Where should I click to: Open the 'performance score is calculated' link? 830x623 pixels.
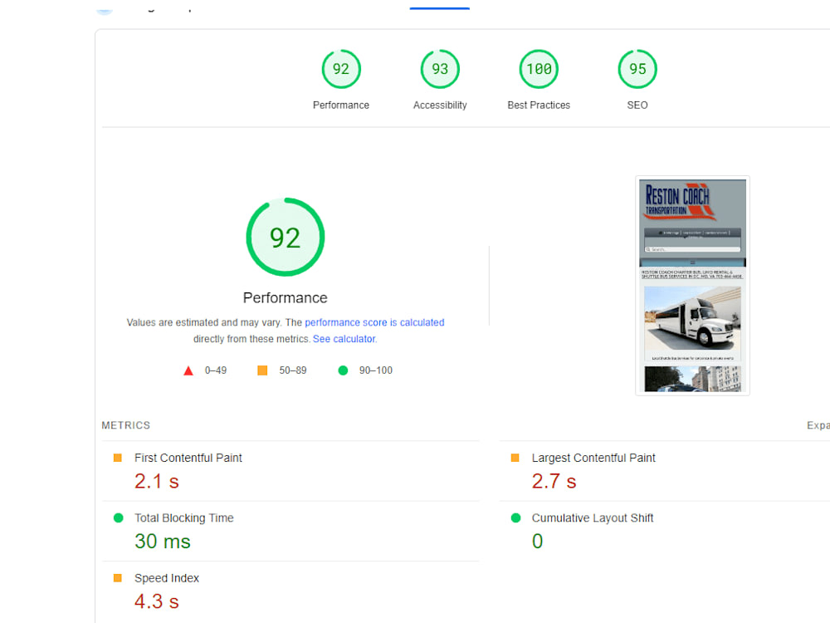coord(374,322)
